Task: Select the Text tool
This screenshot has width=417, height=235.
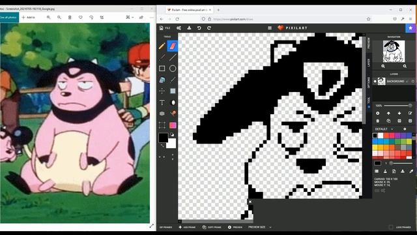Action: pyautogui.click(x=162, y=102)
